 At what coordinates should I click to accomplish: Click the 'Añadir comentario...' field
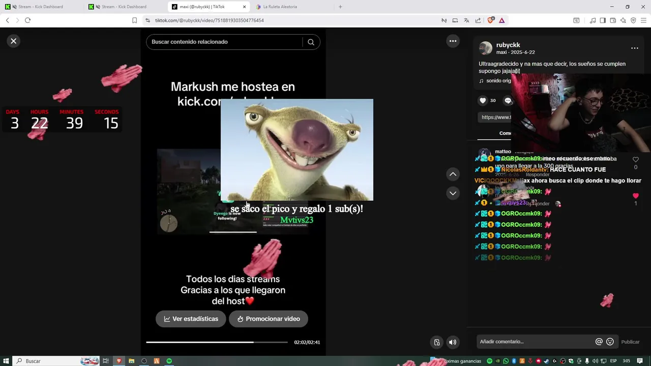pos(536,342)
